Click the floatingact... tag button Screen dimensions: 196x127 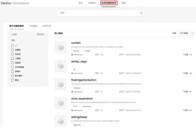78,88
